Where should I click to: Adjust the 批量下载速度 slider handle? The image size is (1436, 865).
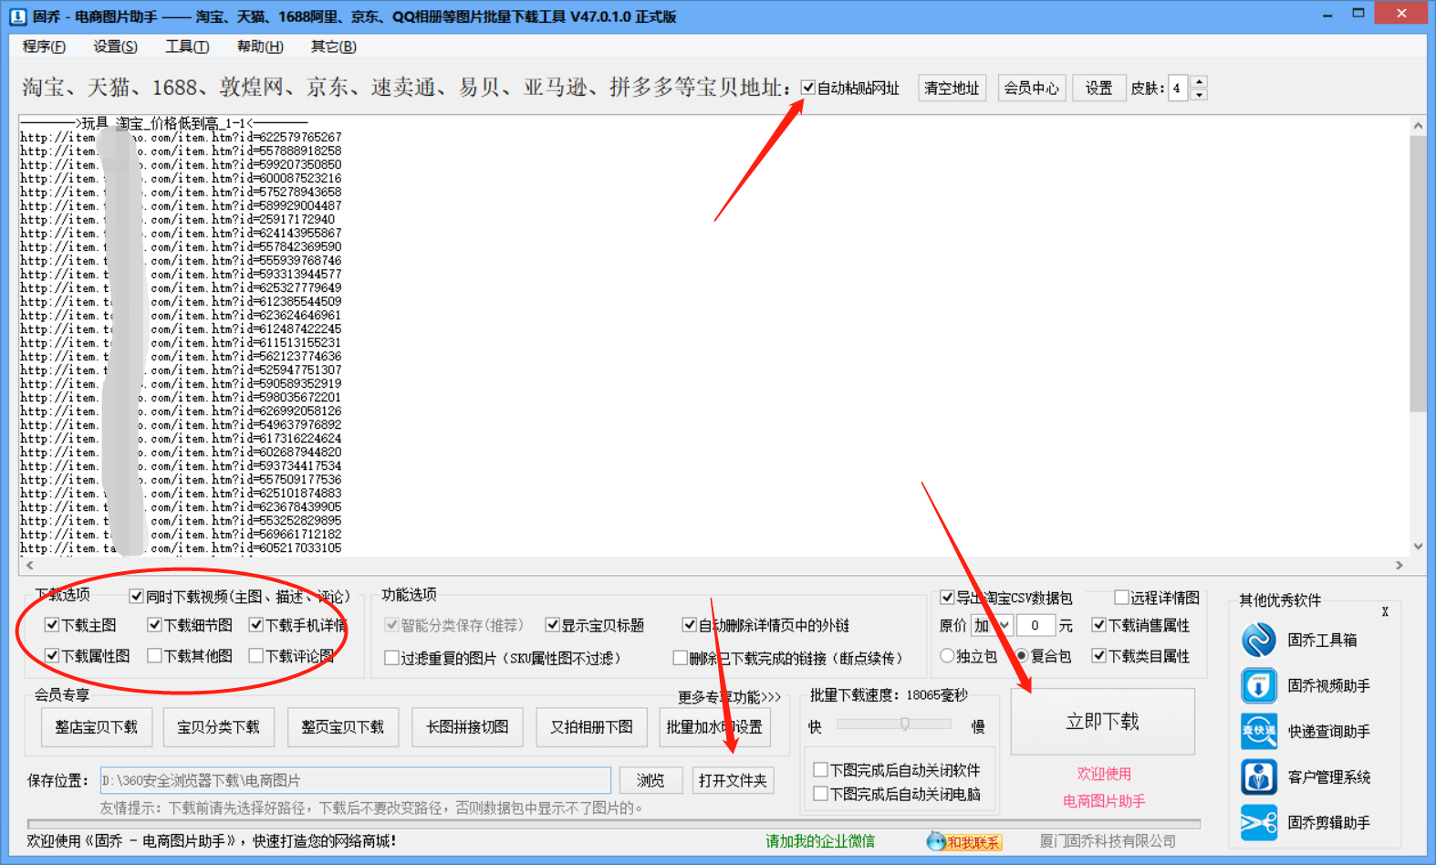(904, 724)
